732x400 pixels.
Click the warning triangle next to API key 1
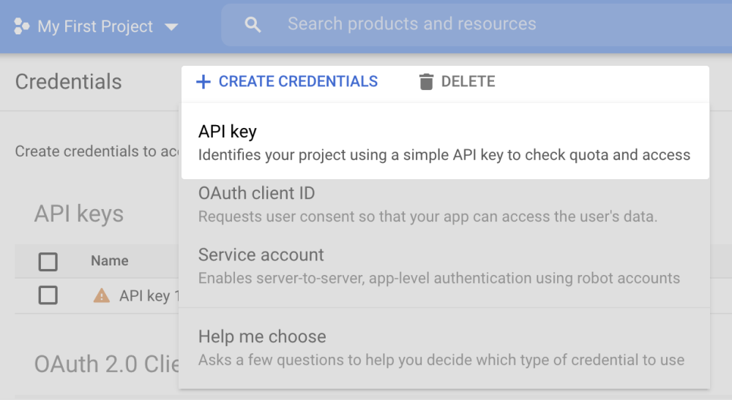(101, 295)
